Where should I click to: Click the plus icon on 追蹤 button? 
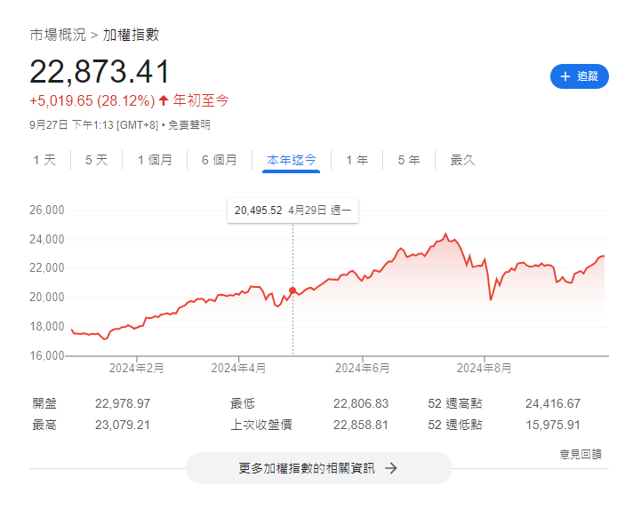[x=565, y=76]
